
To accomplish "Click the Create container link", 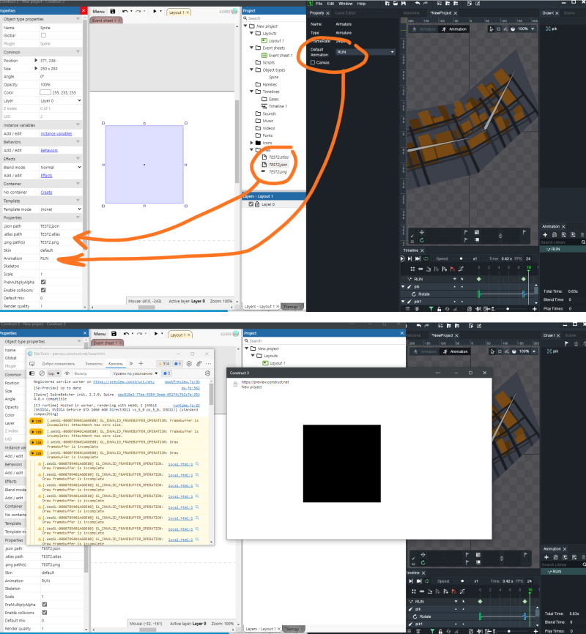I will [45, 193].
